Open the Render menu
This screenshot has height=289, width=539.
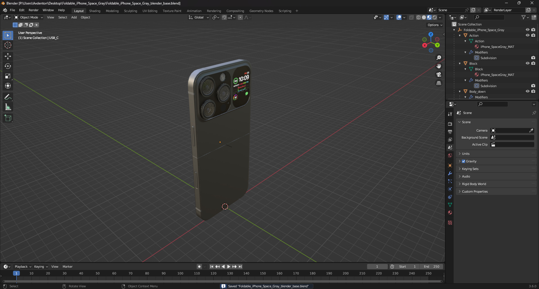[x=33, y=10]
